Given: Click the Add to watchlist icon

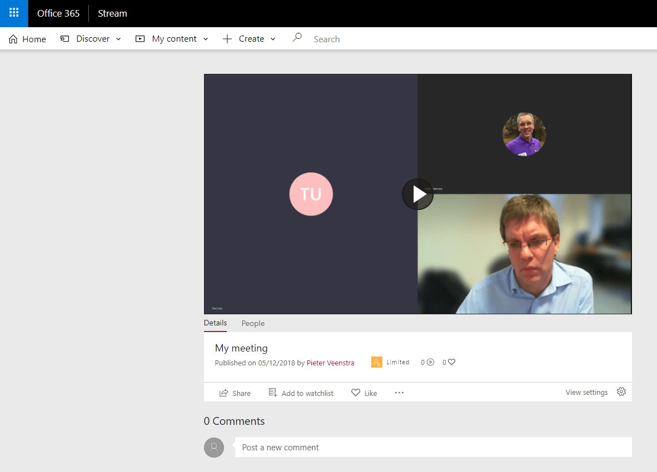Looking at the screenshot, I should pyautogui.click(x=273, y=393).
